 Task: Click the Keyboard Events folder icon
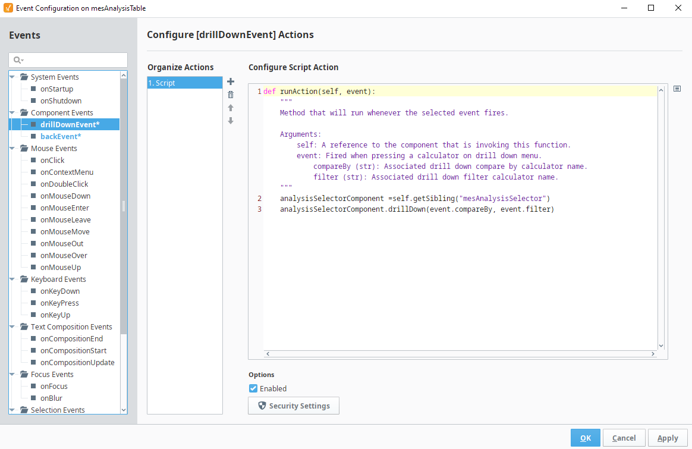[x=24, y=279]
